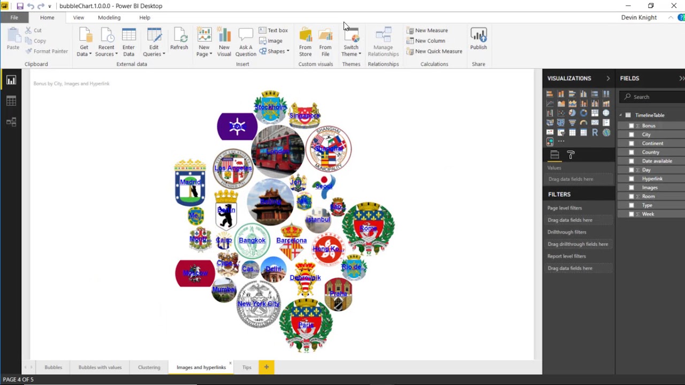Check the Day field checkbox
The height and width of the screenshot is (385, 685).
pyautogui.click(x=631, y=170)
